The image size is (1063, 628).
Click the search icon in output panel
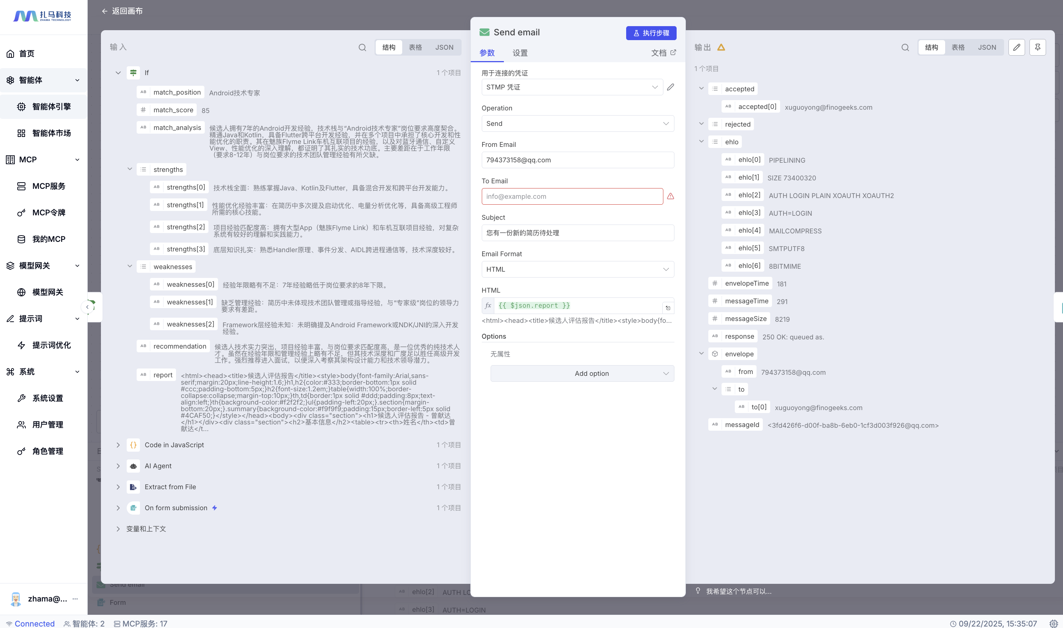point(905,47)
